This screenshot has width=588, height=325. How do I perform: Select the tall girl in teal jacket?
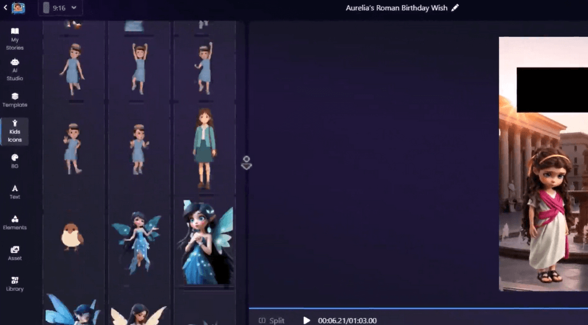204,149
